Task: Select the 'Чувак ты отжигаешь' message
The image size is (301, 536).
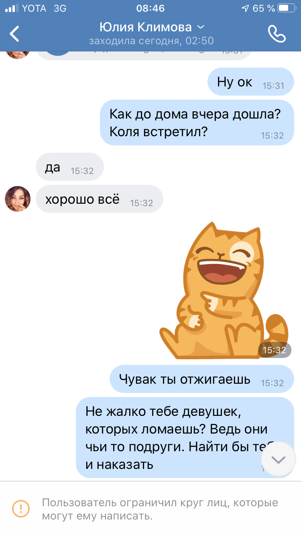Action: pyautogui.click(x=202, y=379)
